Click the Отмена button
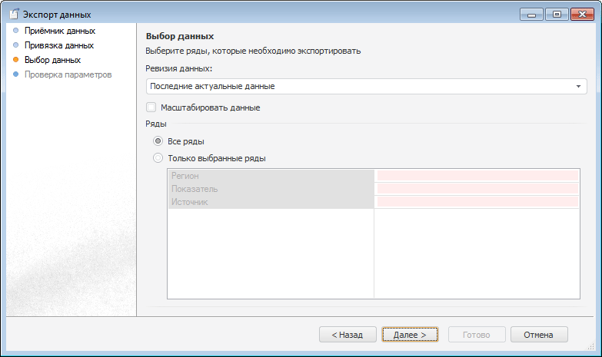This screenshot has width=602, height=357. pyautogui.click(x=538, y=335)
